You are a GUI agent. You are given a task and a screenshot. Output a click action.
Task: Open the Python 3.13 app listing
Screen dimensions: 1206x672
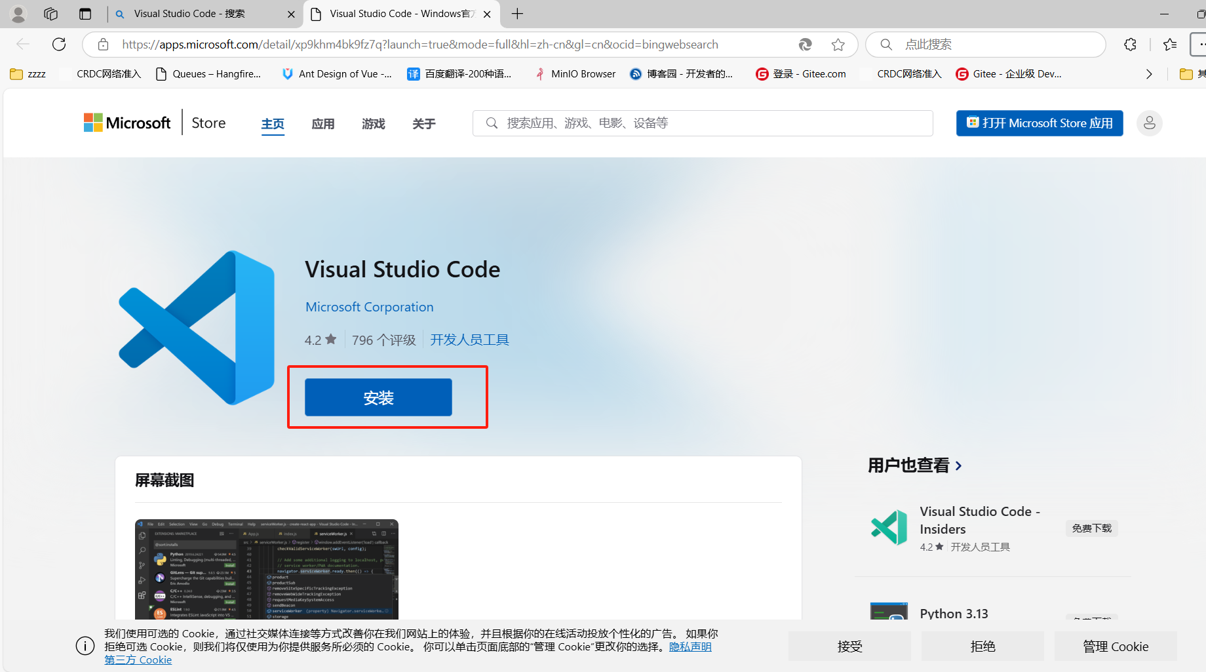[x=954, y=614]
